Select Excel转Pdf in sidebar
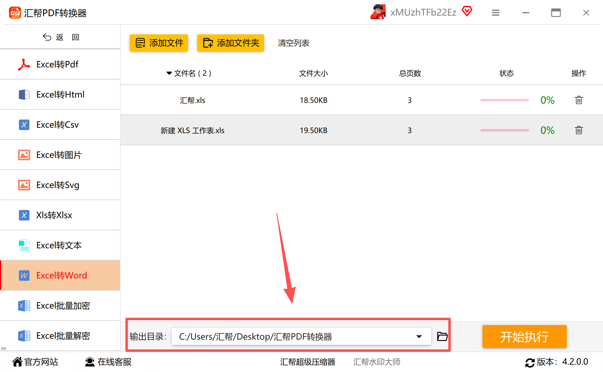This screenshot has height=372, width=603. pos(57,64)
